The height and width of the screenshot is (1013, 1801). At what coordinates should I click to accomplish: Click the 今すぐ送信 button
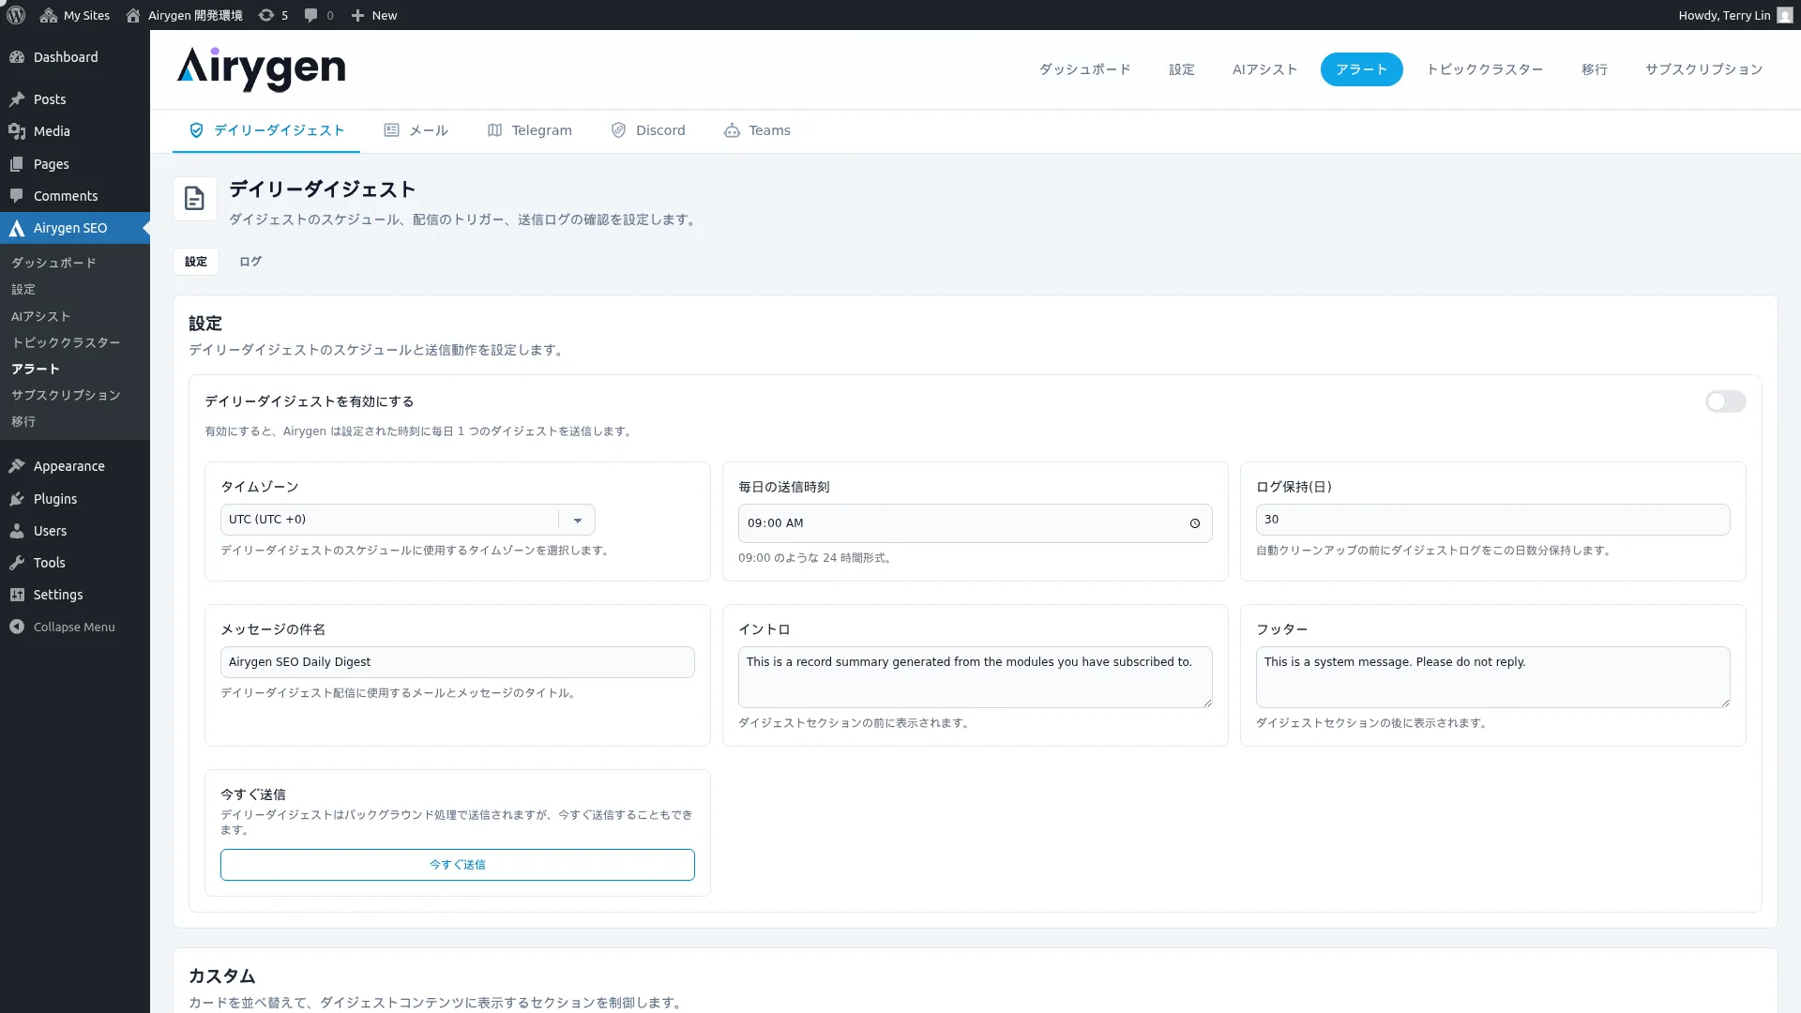(457, 864)
